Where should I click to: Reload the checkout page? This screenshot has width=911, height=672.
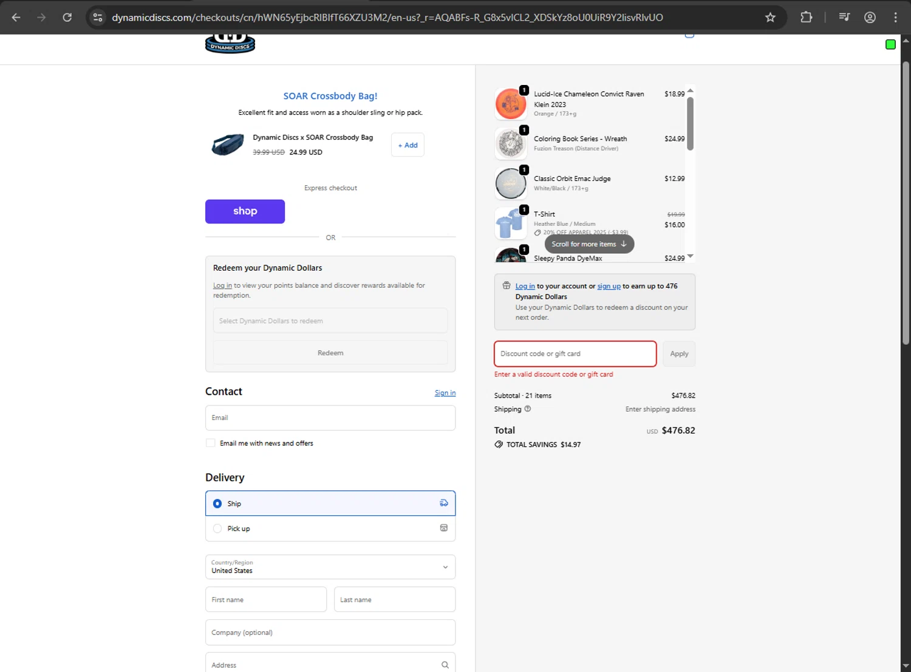[67, 18]
